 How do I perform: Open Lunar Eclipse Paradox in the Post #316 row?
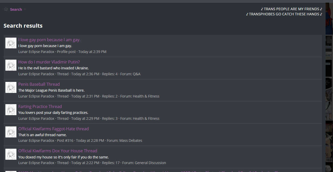pyautogui.click(x=36, y=141)
